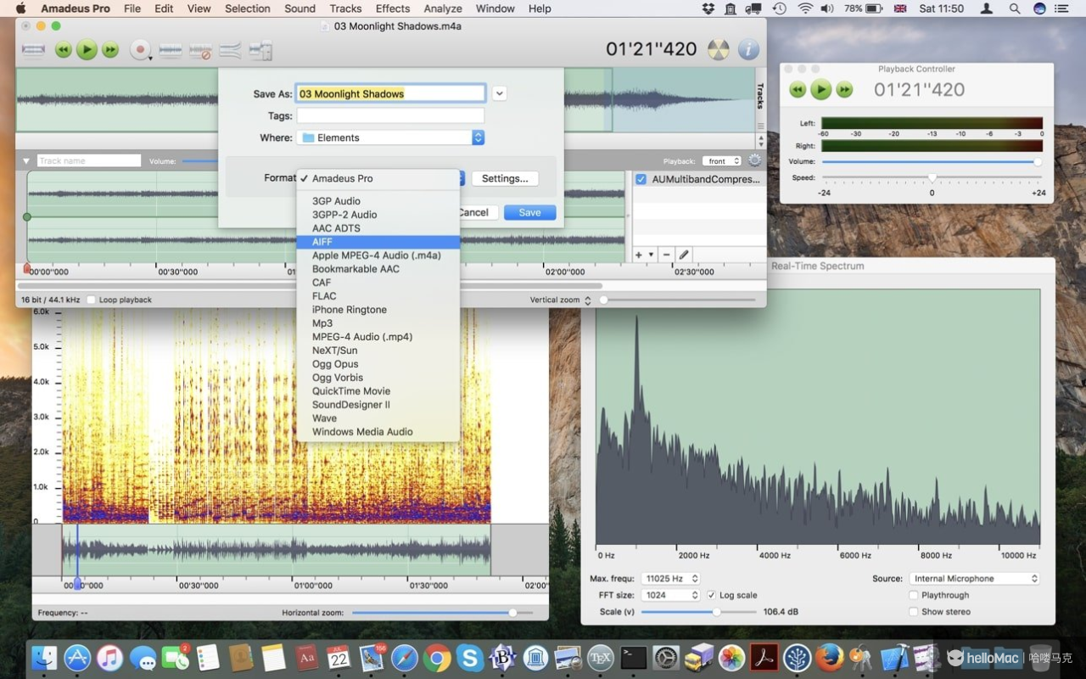
Task: Fast forward using the main toolbar button
Action: coord(110,50)
